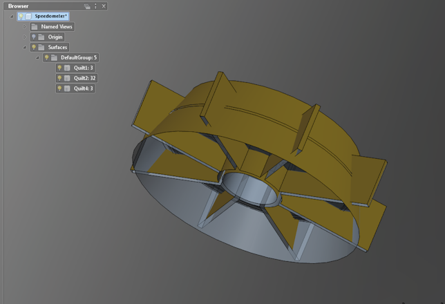Image resolution: width=445 pixels, height=304 pixels.
Task: Select the DefaultGroup: 5 label
Action: pyautogui.click(x=79, y=57)
